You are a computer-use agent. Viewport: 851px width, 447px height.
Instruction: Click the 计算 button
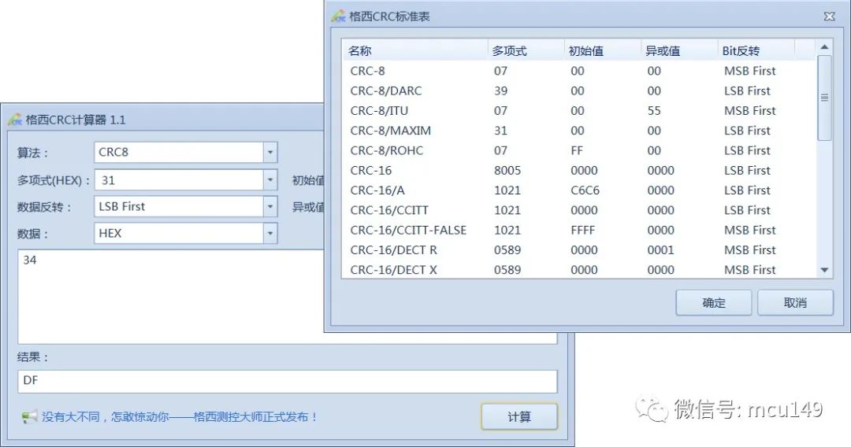[x=519, y=416]
